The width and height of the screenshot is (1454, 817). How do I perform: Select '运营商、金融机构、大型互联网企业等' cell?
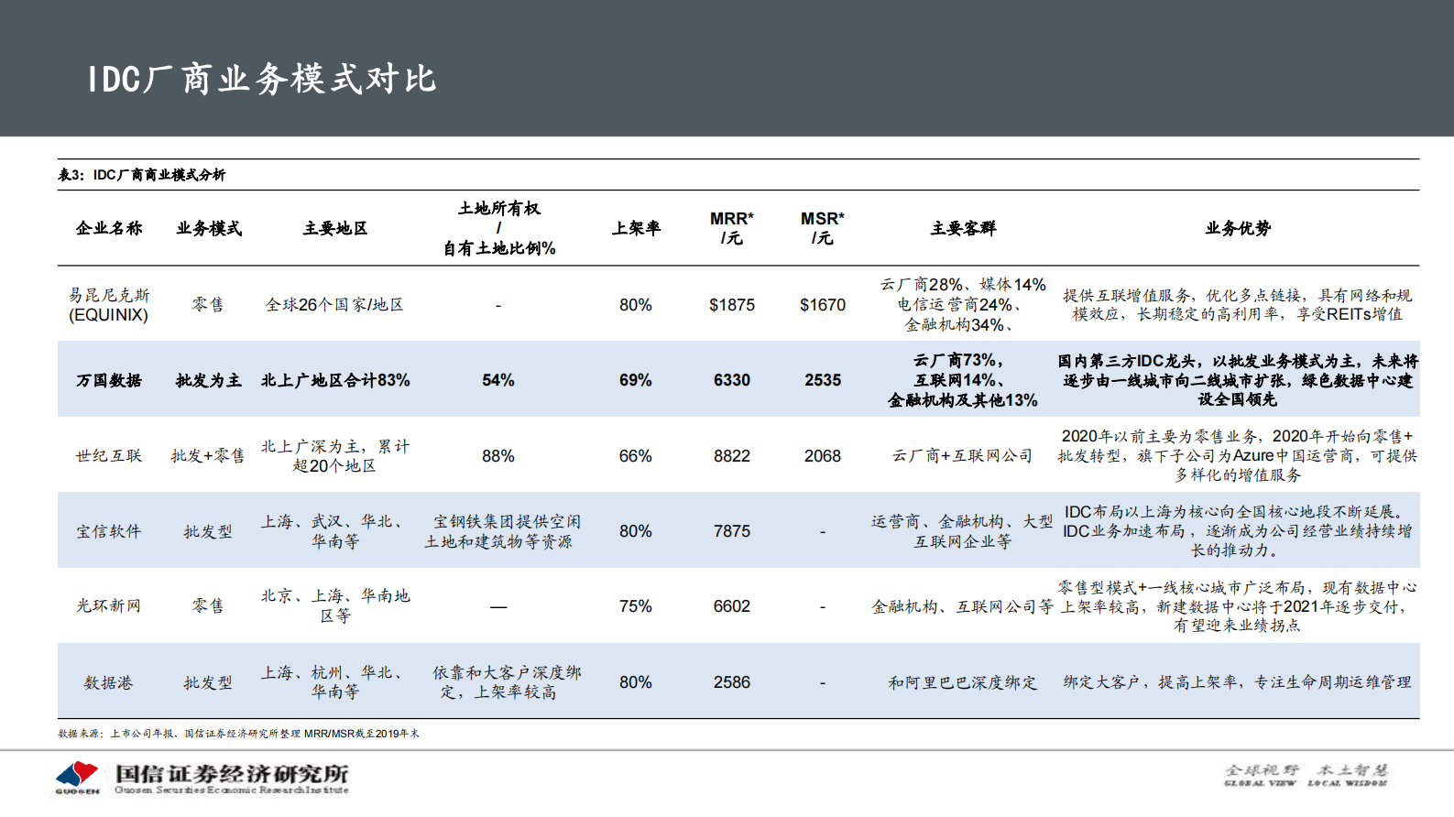click(963, 531)
